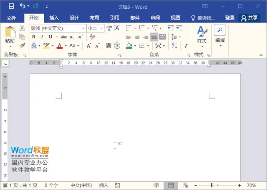Click the 共享 (Share) button
This screenshot has width=267, height=190.
tap(249, 18)
